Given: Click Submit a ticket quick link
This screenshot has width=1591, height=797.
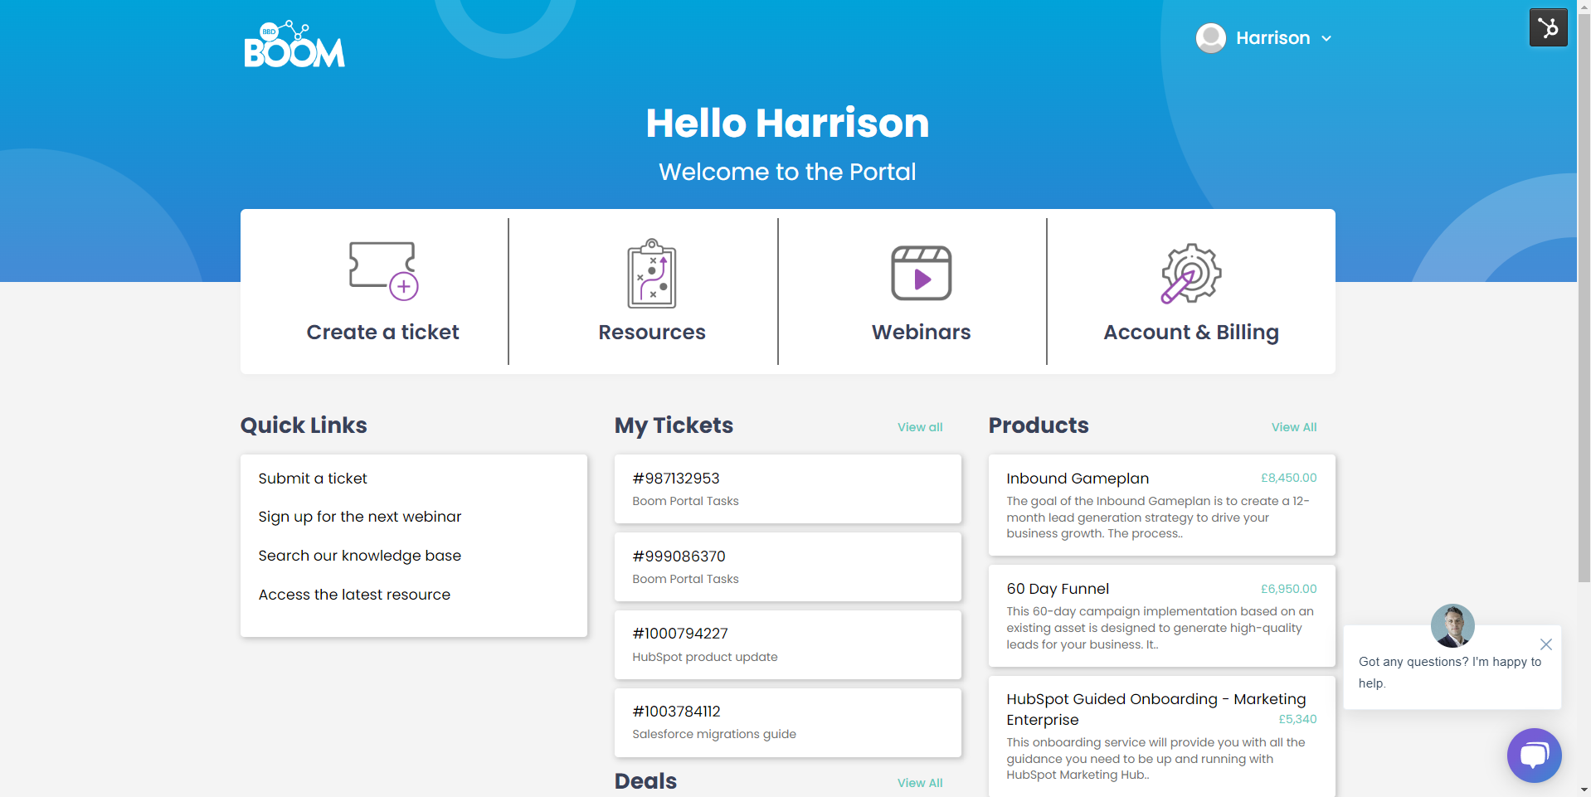Looking at the screenshot, I should (x=313, y=479).
